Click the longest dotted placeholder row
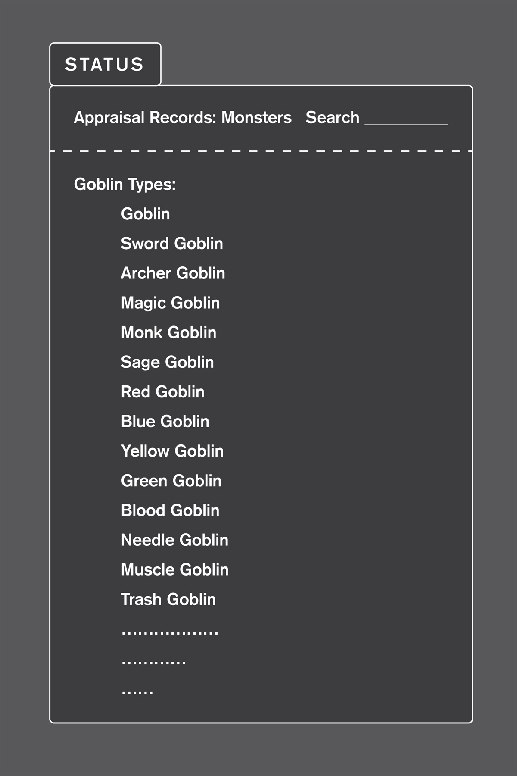 170,633
